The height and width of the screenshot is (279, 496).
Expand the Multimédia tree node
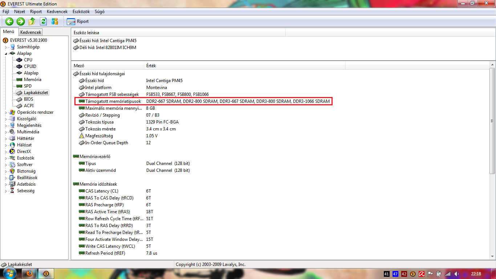(6, 132)
